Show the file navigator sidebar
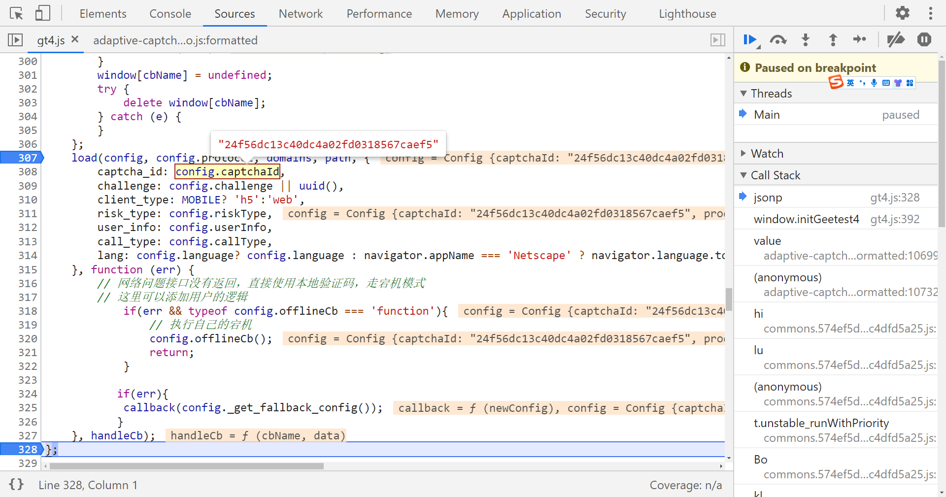This screenshot has height=497, width=946. (15, 40)
